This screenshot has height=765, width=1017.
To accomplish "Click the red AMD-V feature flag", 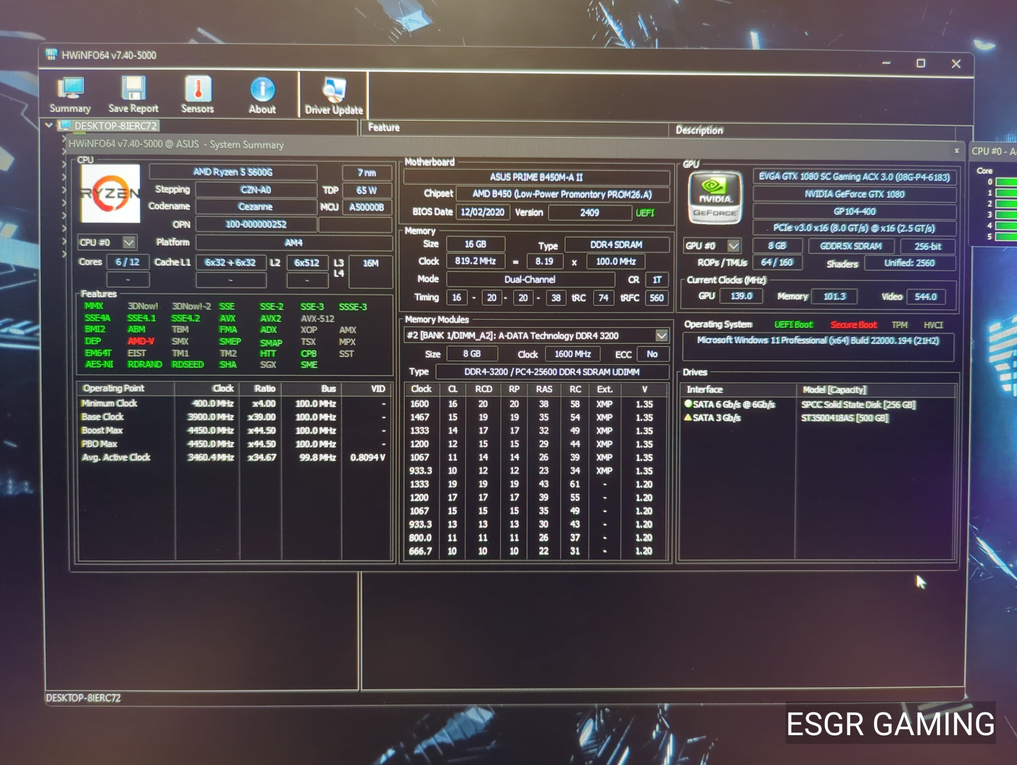I will [141, 341].
